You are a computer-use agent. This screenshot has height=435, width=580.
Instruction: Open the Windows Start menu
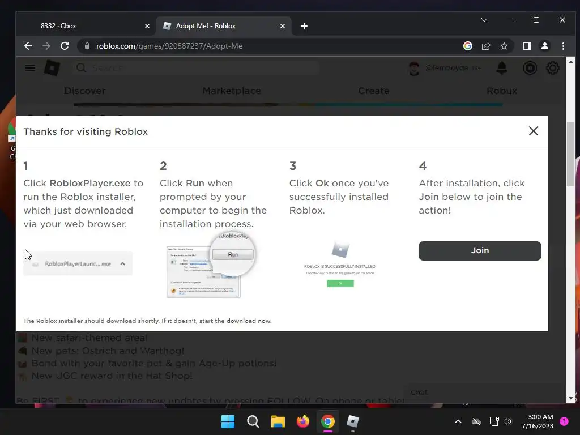tap(228, 421)
